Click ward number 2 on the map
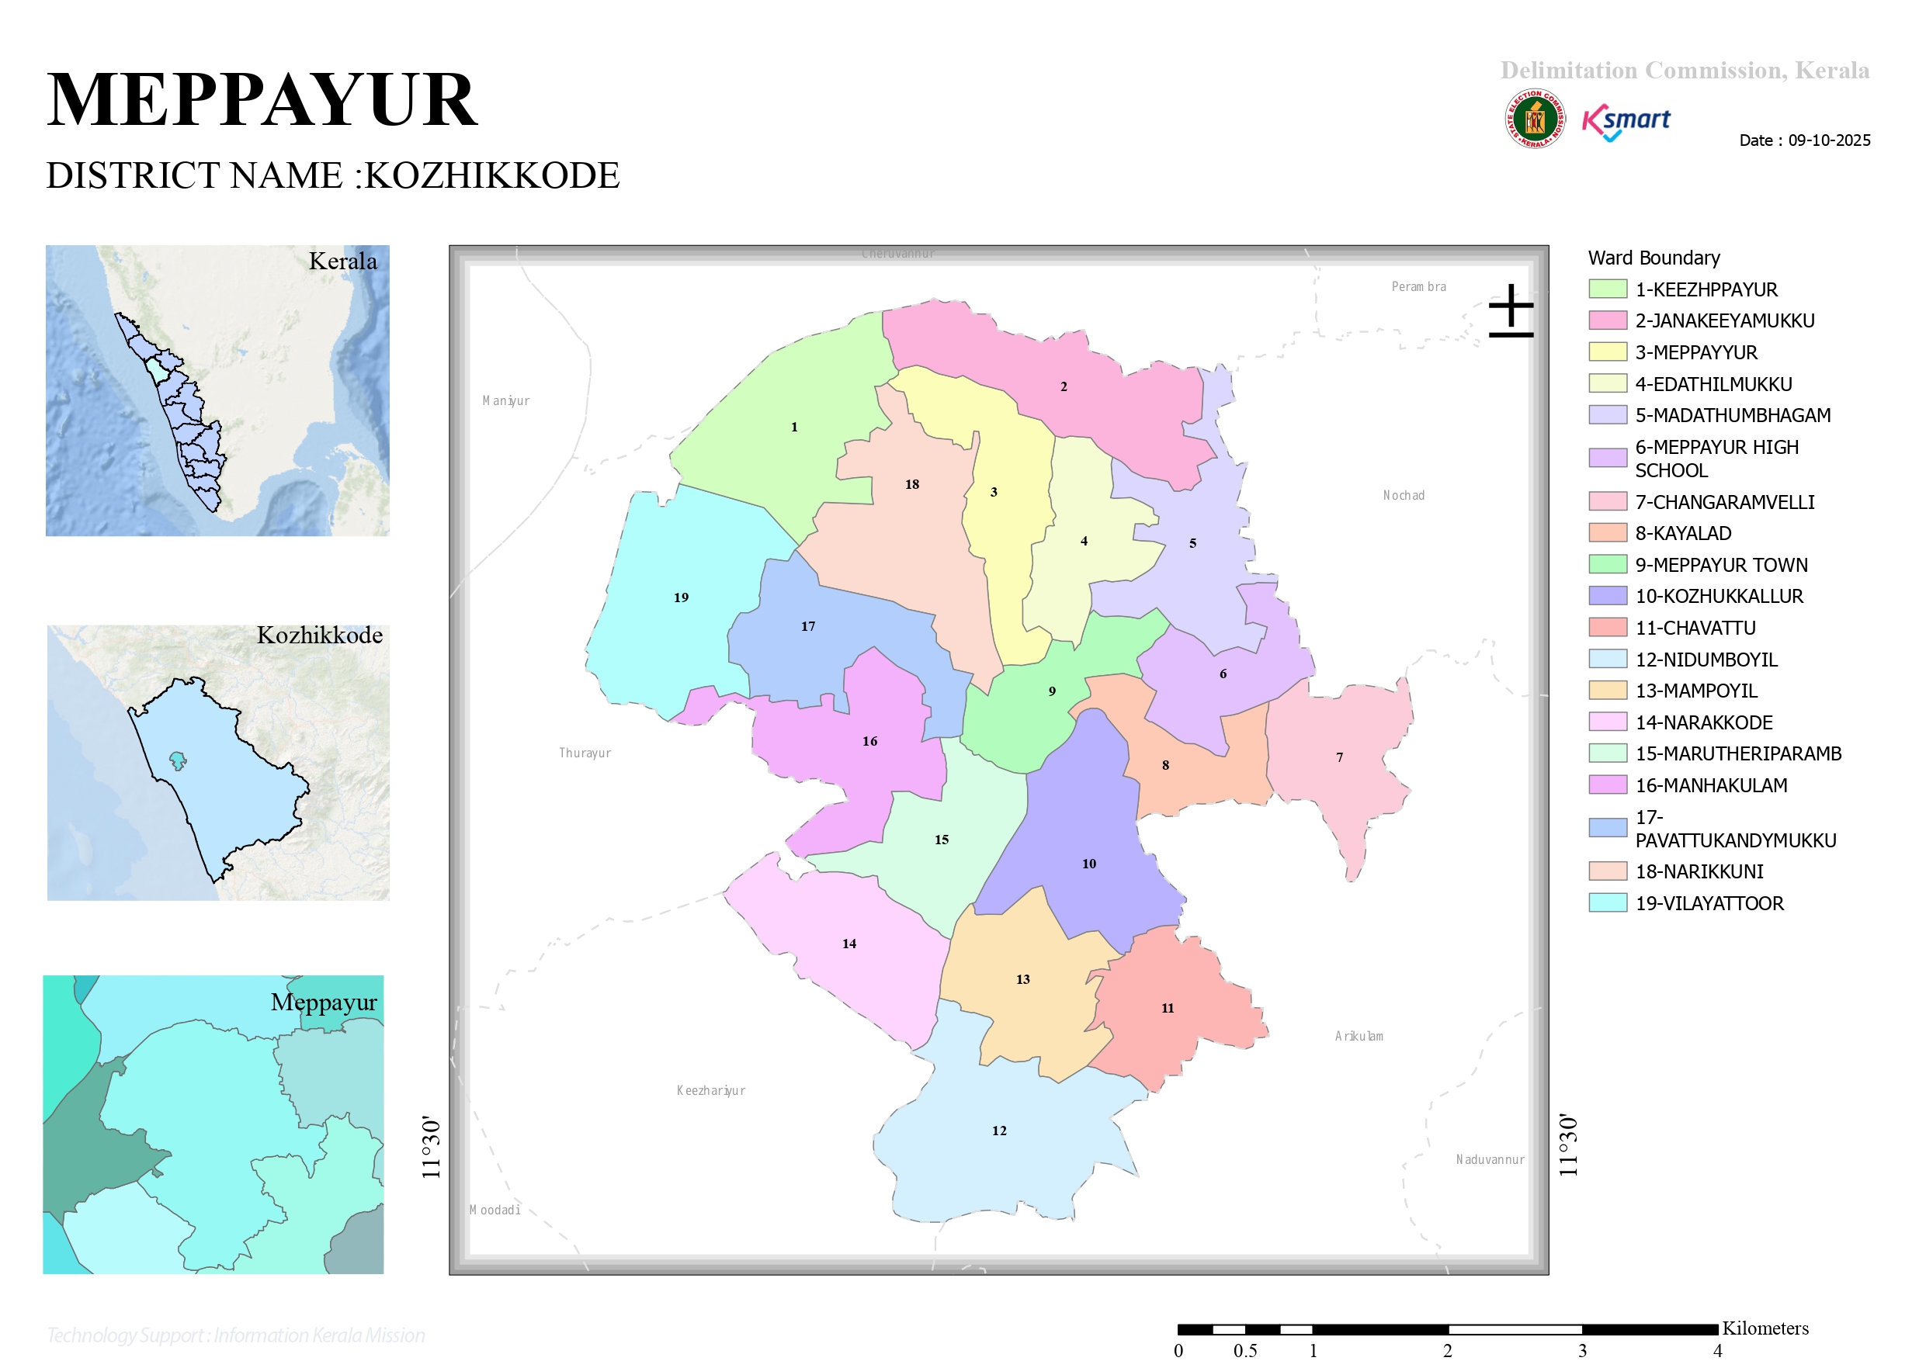The width and height of the screenshot is (1926, 1361). point(1064,387)
